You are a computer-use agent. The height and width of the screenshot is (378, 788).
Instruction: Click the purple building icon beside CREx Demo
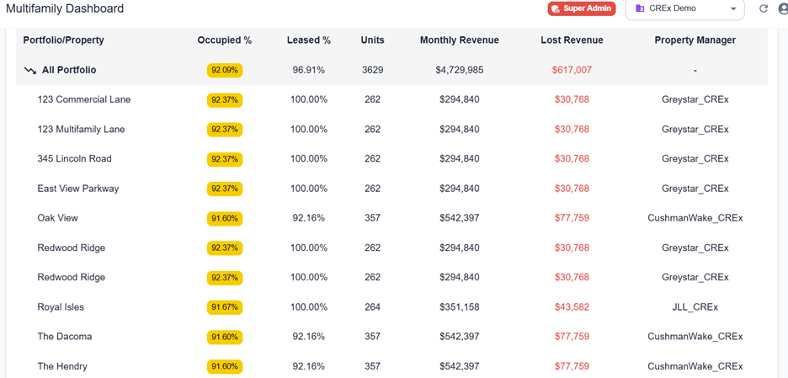tap(640, 8)
